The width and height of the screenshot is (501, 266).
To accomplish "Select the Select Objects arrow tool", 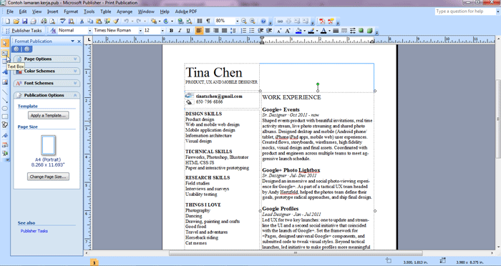I will click(x=5, y=43).
